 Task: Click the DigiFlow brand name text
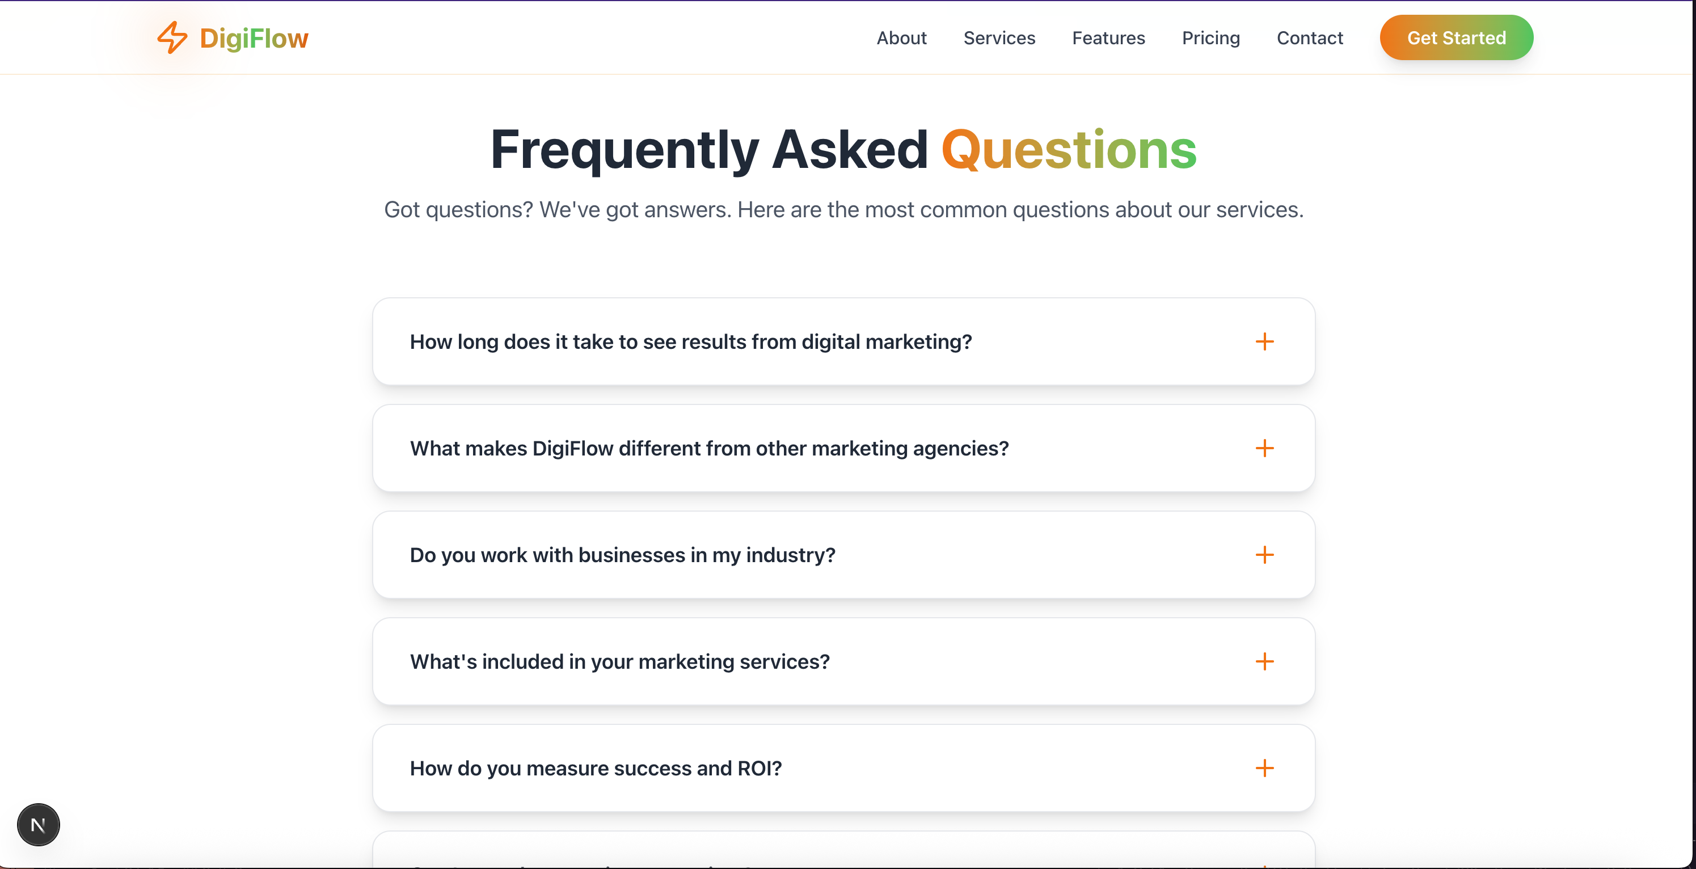(254, 38)
